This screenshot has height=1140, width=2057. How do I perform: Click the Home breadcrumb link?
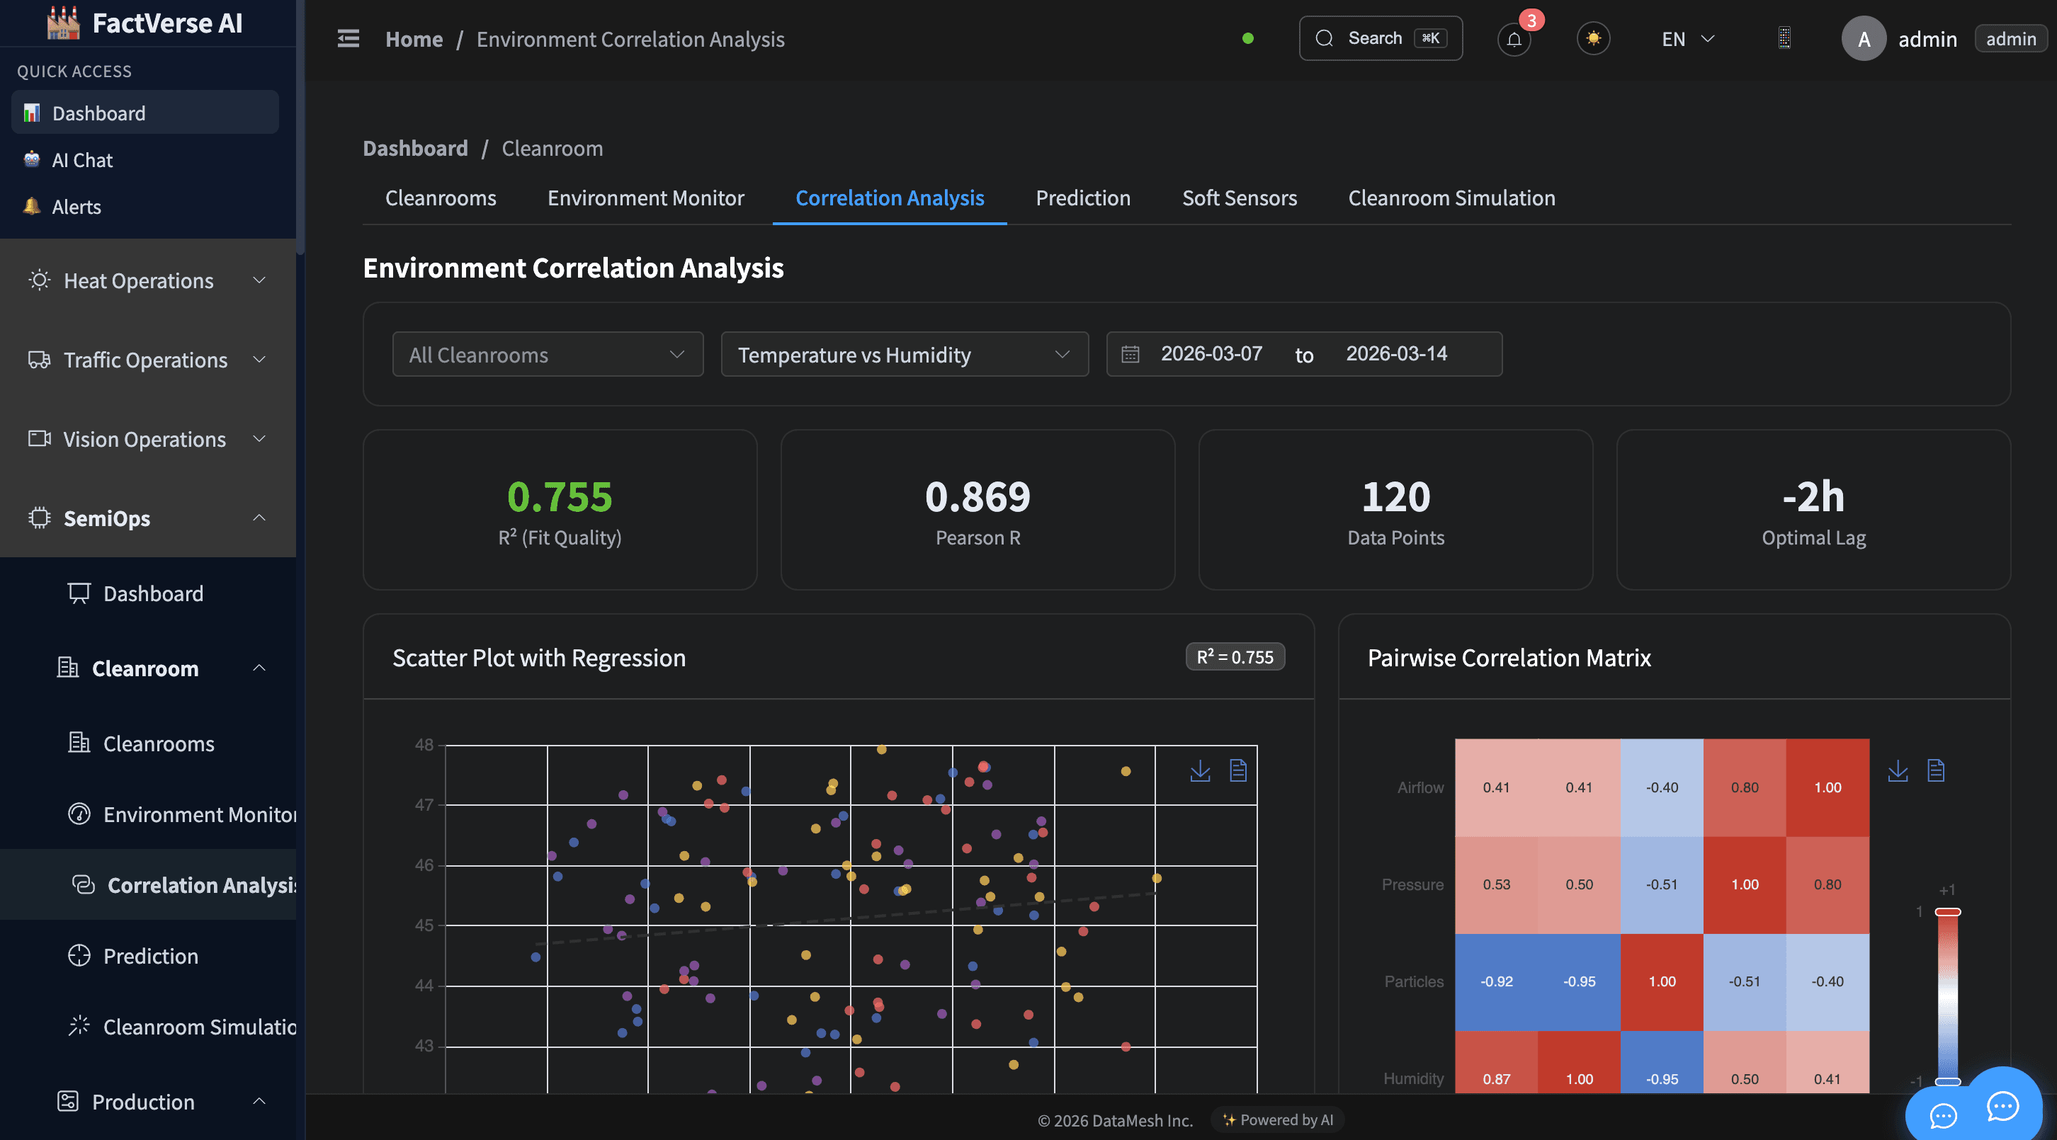(x=414, y=39)
